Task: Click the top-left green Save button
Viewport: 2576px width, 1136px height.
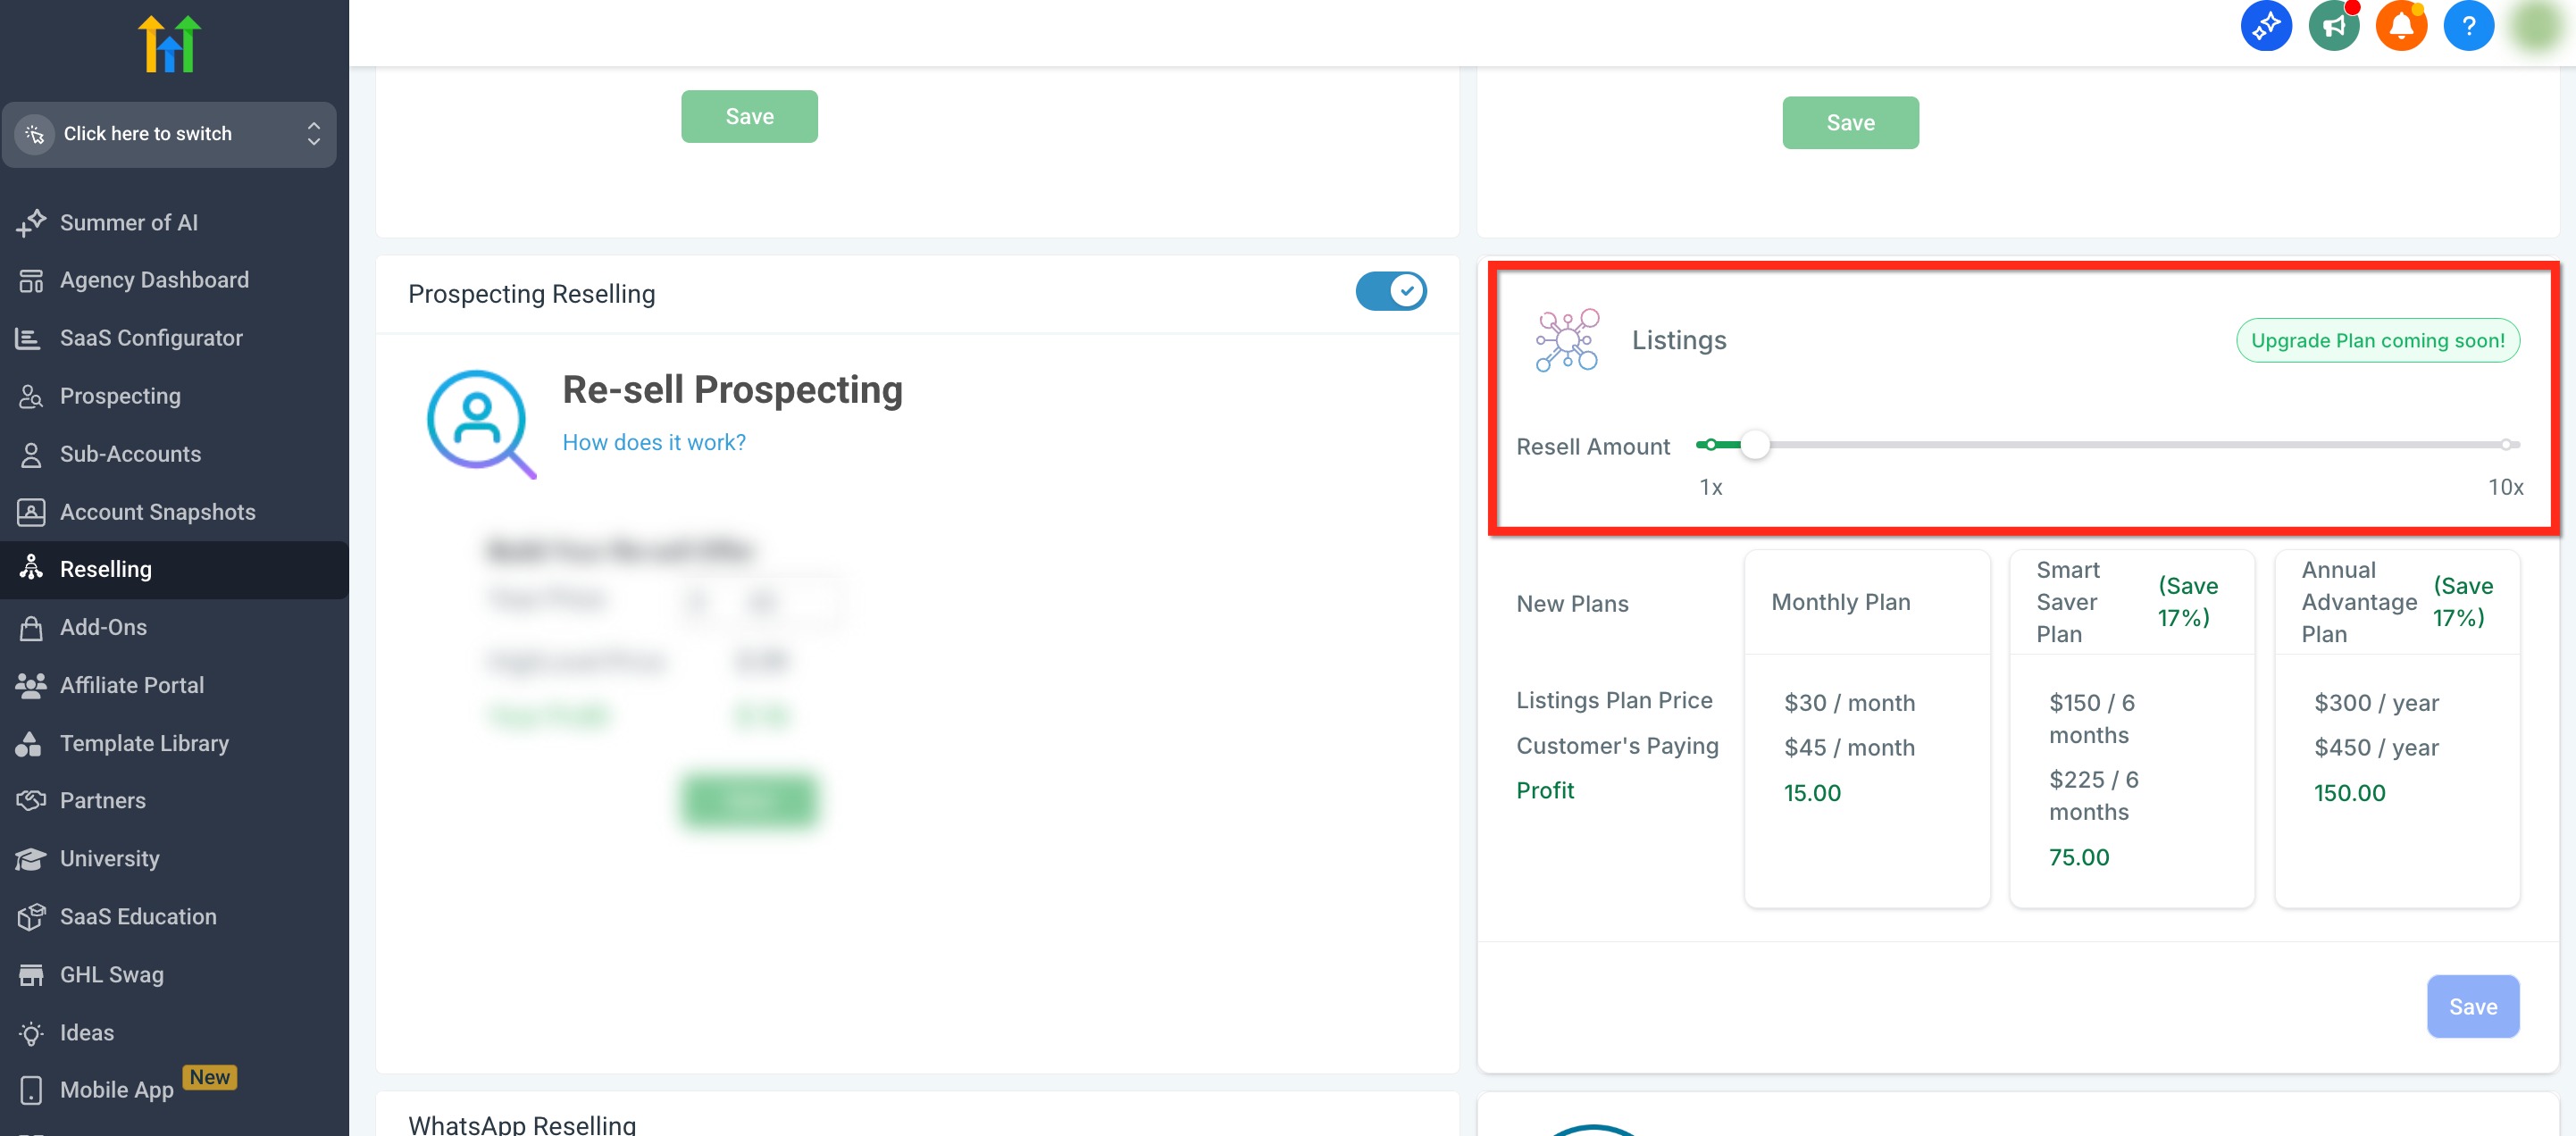Action: point(749,117)
